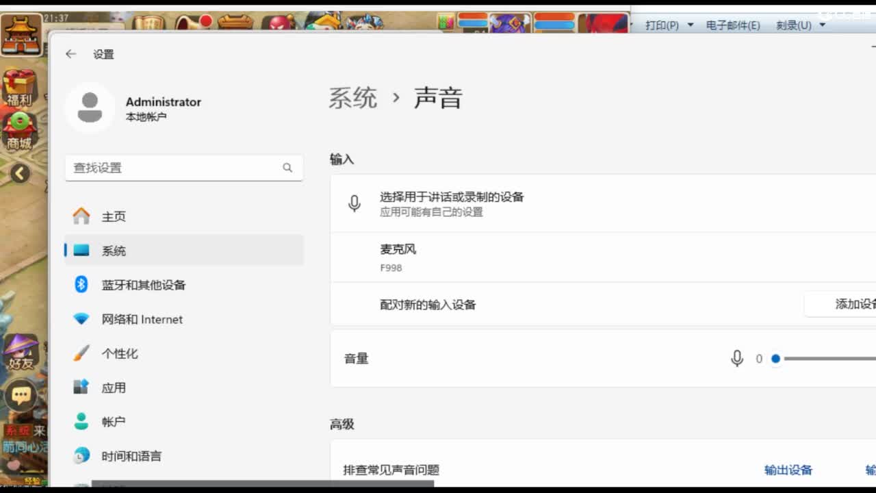Click the input volume slider handle
Screen dimensions: 876x493
pos(775,359)
